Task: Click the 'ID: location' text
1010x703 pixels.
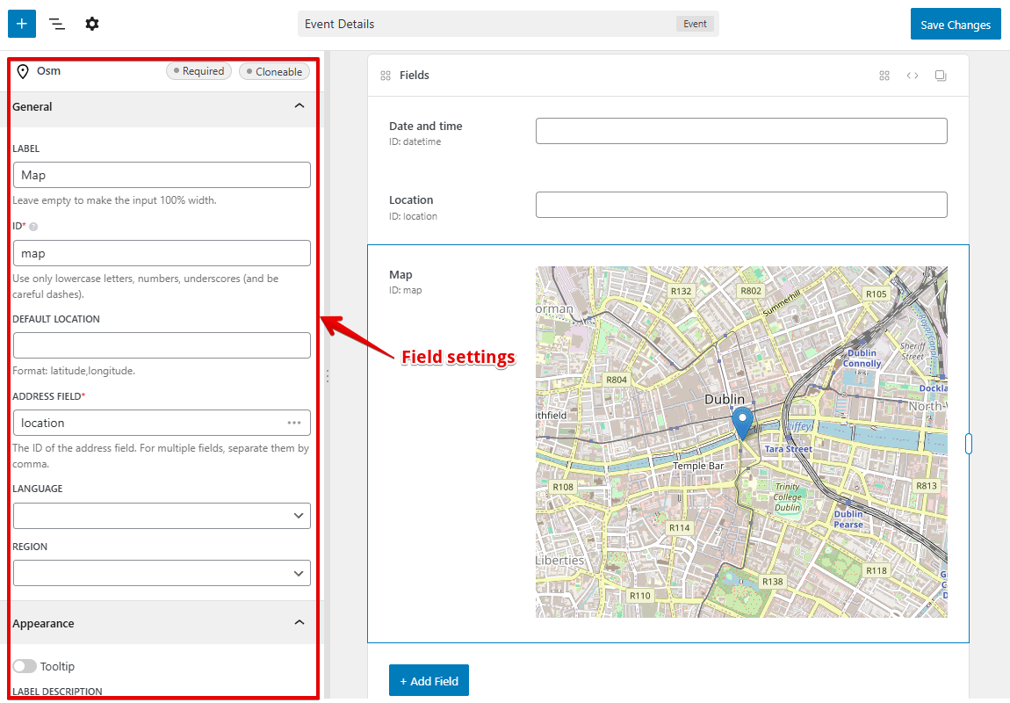Action: pyautogui.click(x=413, y=216)
